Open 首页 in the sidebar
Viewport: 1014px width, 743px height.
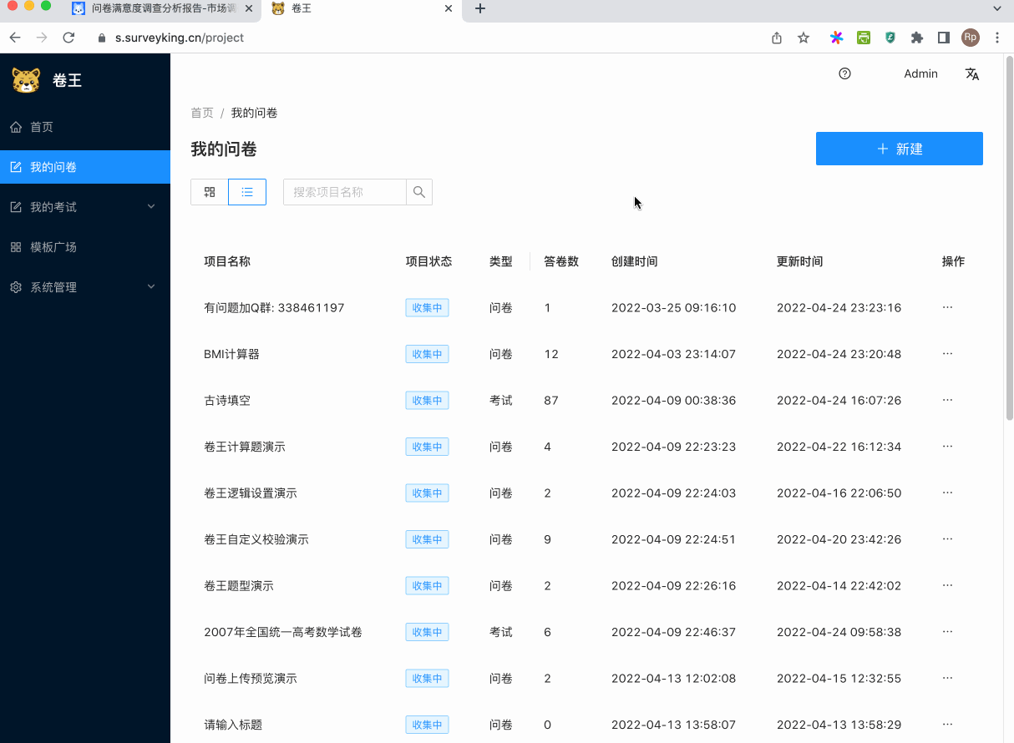click(85, 127)
